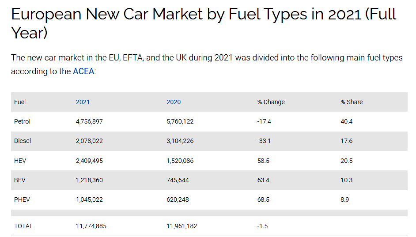Click the total 2020 value 11,961,182
The image size is (416, 237).
(182, 226)
